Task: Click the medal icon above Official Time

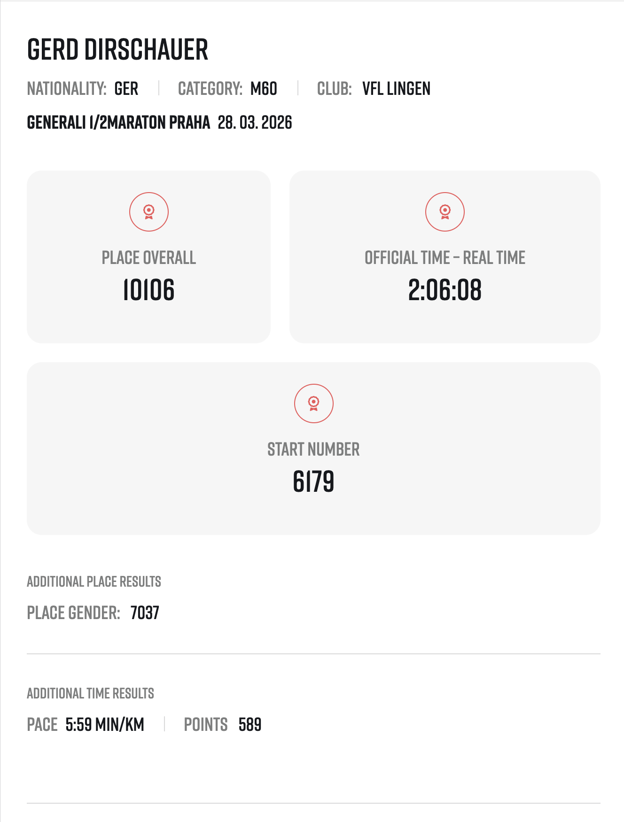Action: [445, 212]
